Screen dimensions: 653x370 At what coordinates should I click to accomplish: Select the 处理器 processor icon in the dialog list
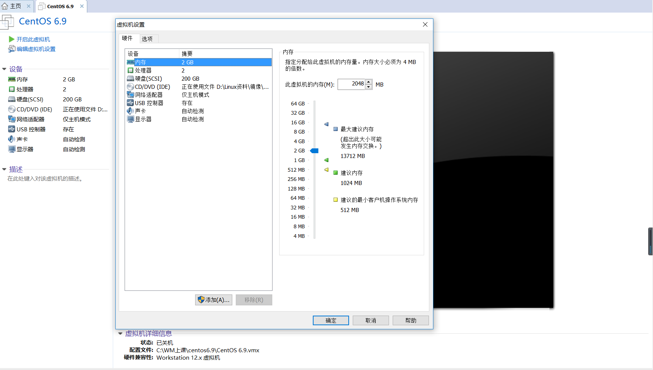pyautogui.click(x=130, y=70)
